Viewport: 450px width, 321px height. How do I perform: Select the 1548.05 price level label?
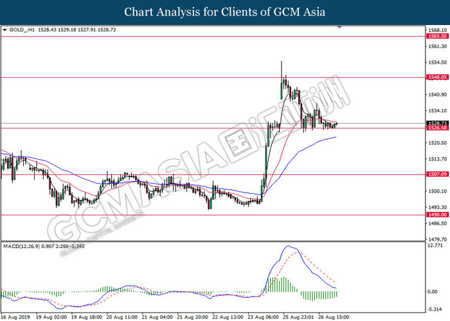[x=437, y=77]
